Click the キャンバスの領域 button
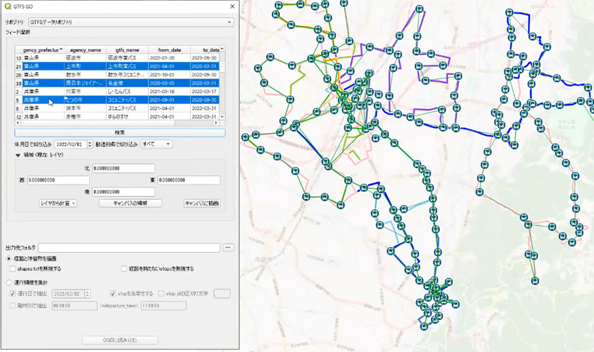 pos(129,204)
